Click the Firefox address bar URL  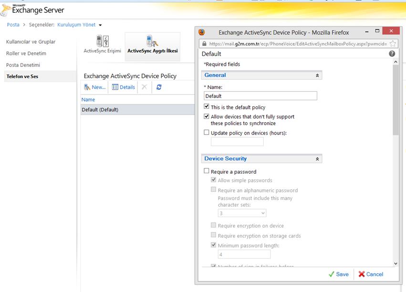[x=298, y=44]
